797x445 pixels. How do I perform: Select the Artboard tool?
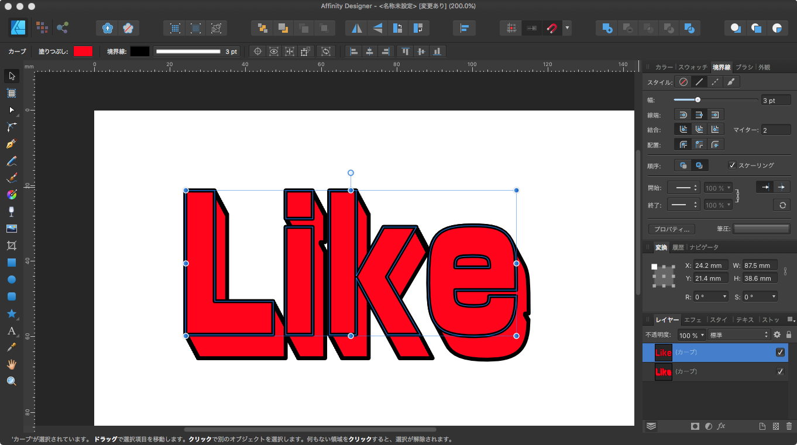[x=11, y=93]
